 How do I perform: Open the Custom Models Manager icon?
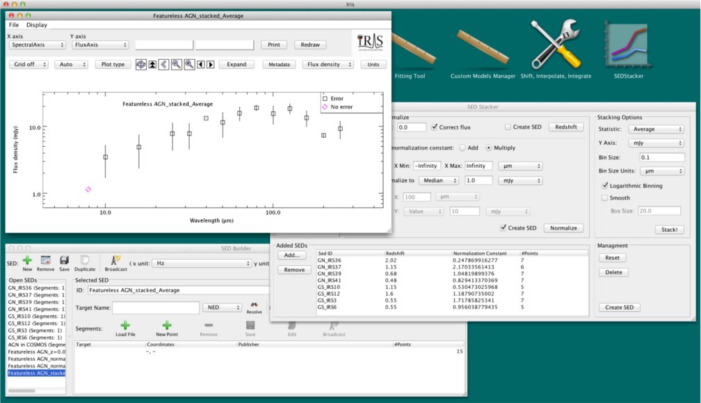pos(483,52)
